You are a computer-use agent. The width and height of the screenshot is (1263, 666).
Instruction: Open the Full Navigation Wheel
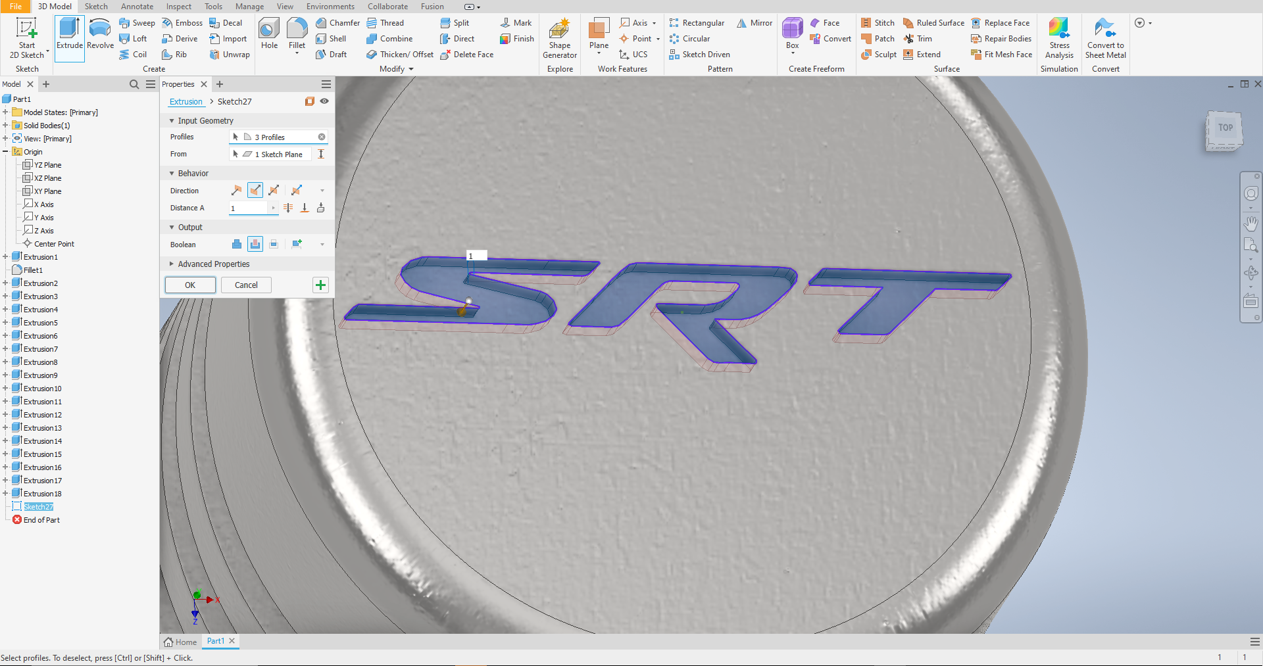pyautogui.click(x=1251, y=193)
